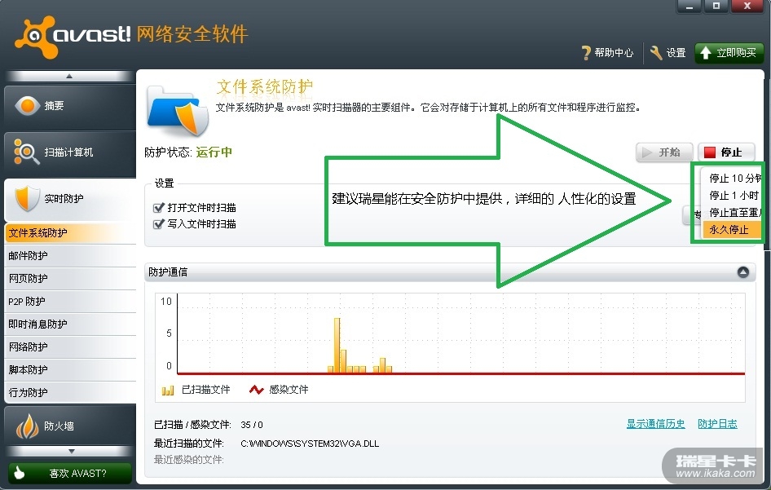Select 停止直至重启 menu option
The width and height of the screenshot is (771, 490).
click(732, 213)
